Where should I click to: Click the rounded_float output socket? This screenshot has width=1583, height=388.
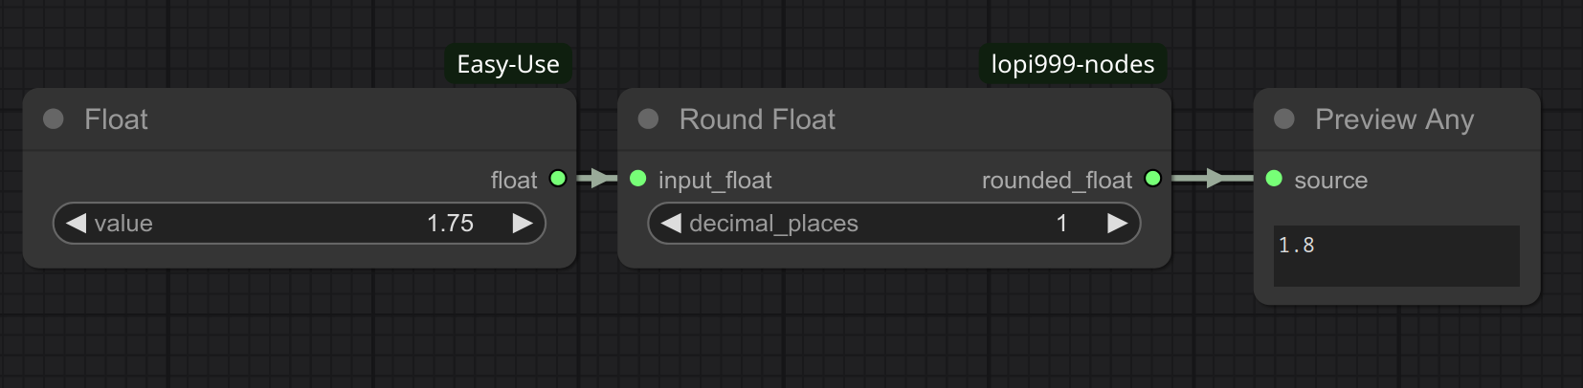click(1152, 179)
